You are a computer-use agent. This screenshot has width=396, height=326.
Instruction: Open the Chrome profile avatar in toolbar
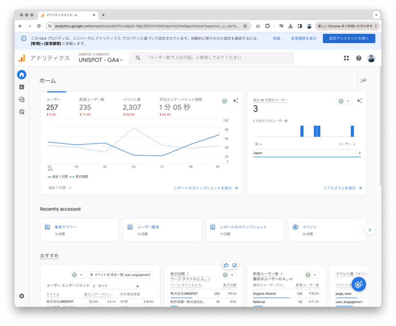pyautogui.click(x=309, y=26)
